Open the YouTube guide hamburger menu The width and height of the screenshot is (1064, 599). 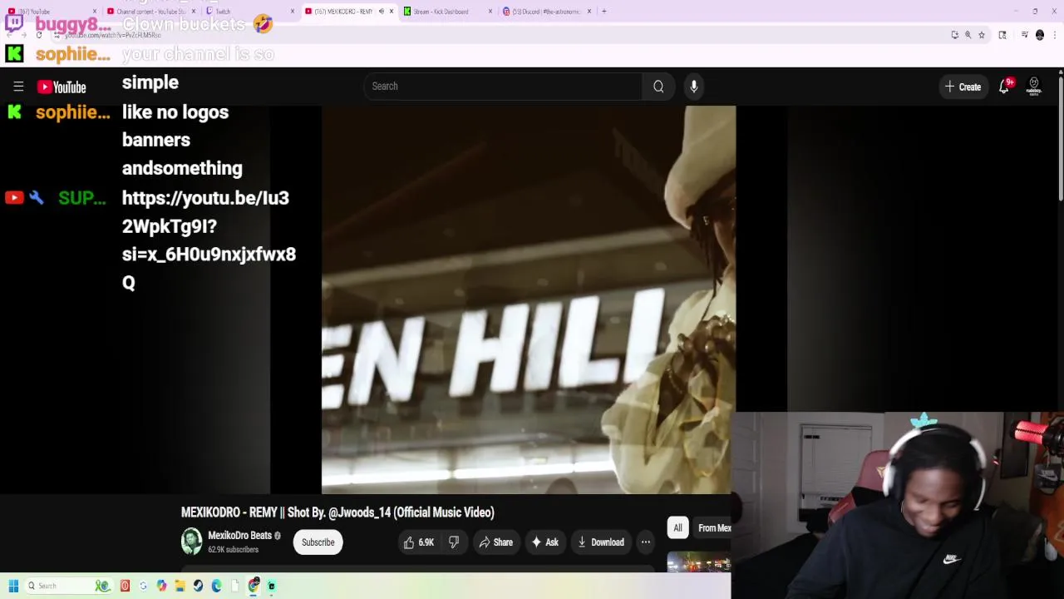click(18, 87)
